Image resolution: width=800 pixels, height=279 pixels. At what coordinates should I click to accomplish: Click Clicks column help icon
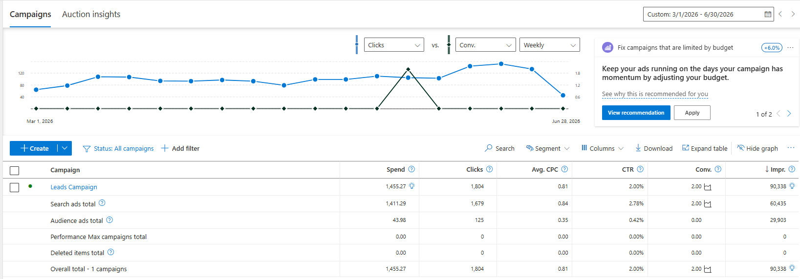click(489, 169)
